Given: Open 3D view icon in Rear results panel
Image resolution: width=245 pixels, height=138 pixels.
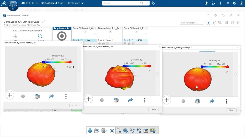Looking at the screenshot, I should pyautogui.click(x=116, y=100).
